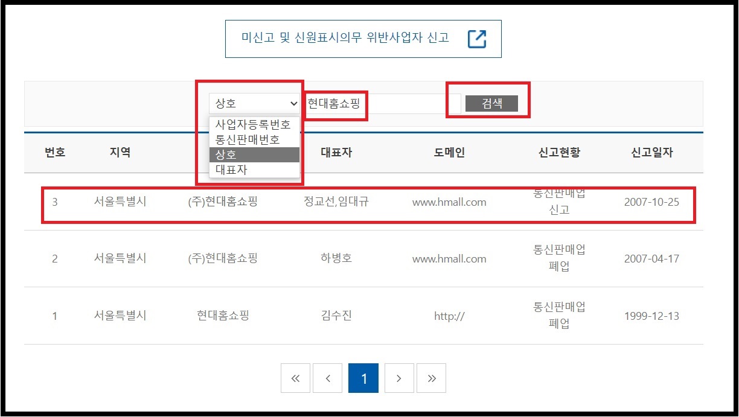739x417 pixels.
Task: Select page 1 in pagination
Action: tap(363, 378)
